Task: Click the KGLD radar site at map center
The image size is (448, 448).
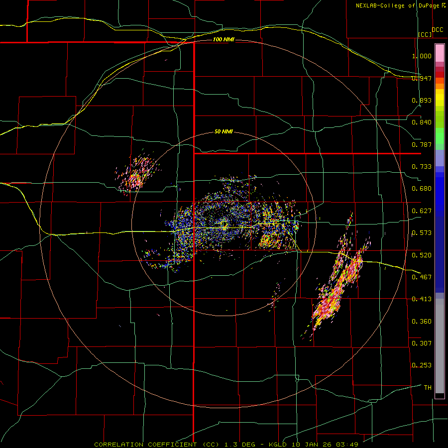Action: click(224, 224)
